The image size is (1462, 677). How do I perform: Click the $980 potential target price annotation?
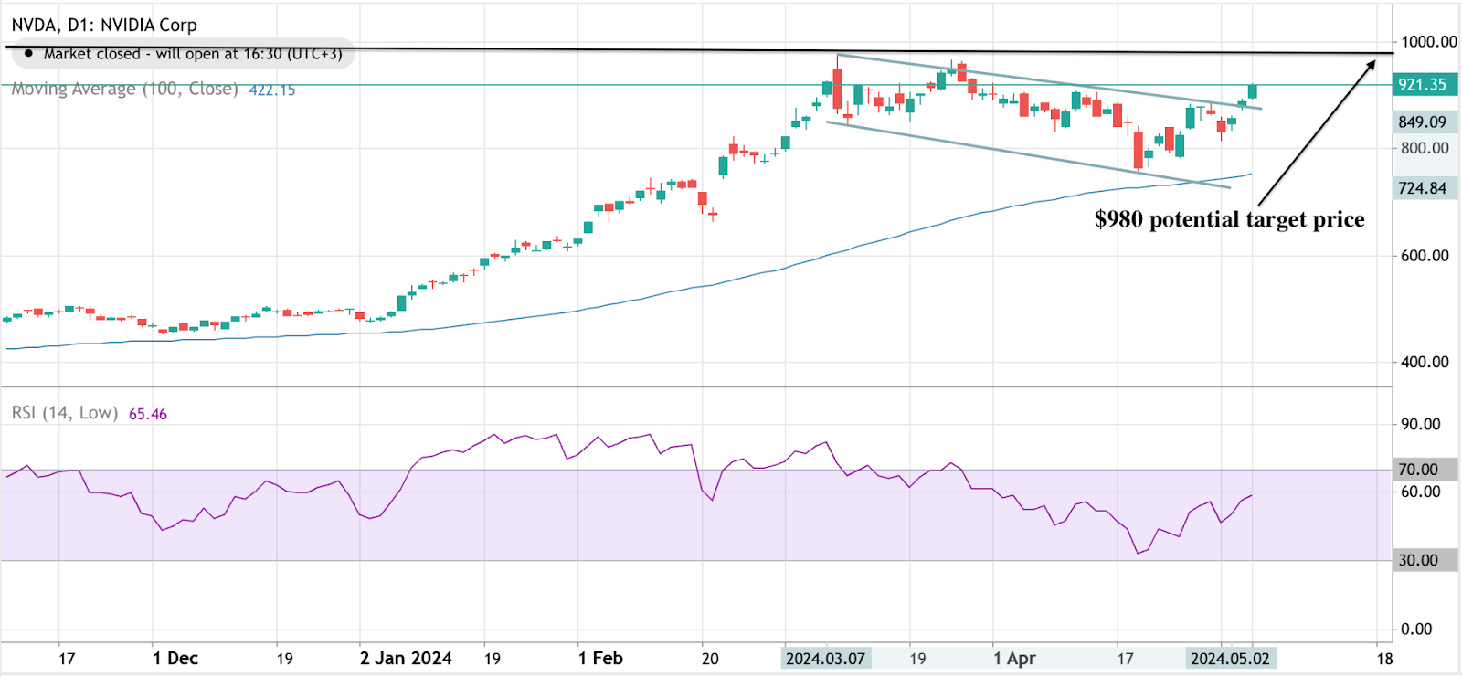(1229, 219)
